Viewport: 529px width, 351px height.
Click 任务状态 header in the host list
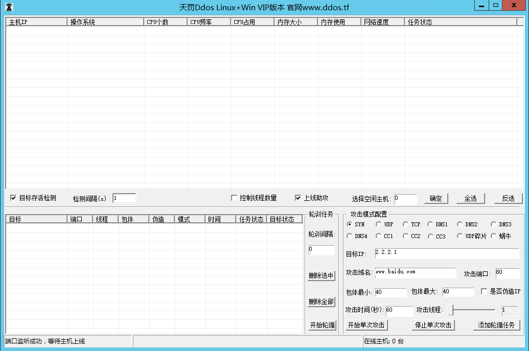pos(461,22)
